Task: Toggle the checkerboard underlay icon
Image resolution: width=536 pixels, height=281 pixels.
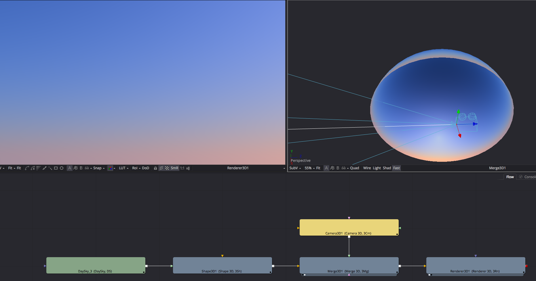Action: [167, 168]
